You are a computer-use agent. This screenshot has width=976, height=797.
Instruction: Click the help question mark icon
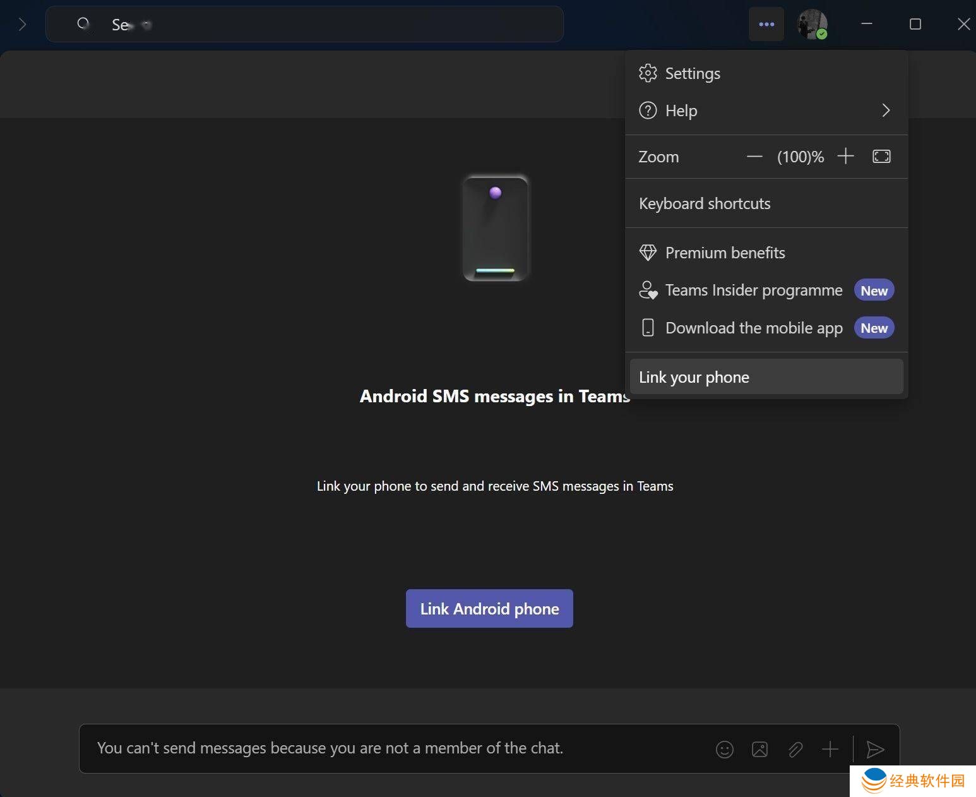pyautogui.click(x=648, y=111)
